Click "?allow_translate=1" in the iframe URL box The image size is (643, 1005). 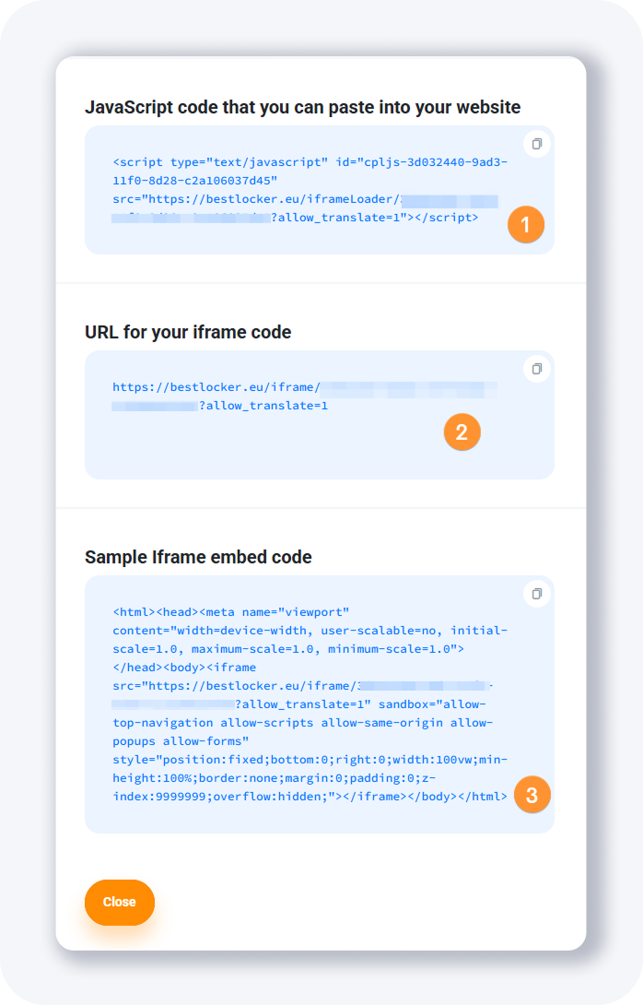click(263, 406)
